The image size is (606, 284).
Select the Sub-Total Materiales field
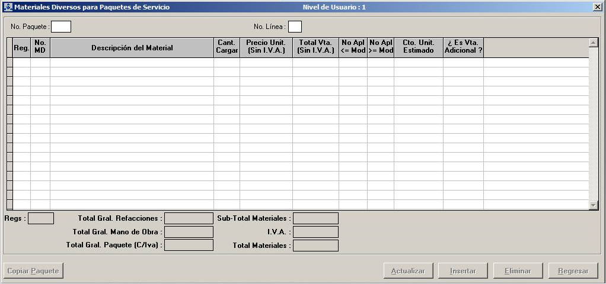(x=315, y=218)
